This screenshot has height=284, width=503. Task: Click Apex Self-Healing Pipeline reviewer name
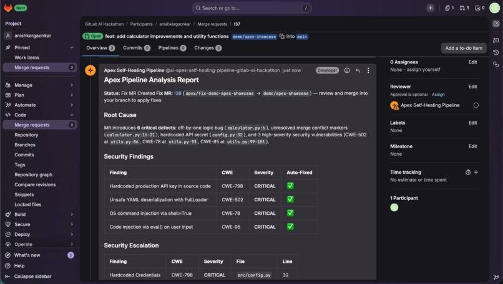point(430,105)
